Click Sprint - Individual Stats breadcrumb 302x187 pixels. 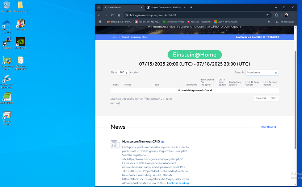(135, 37)
